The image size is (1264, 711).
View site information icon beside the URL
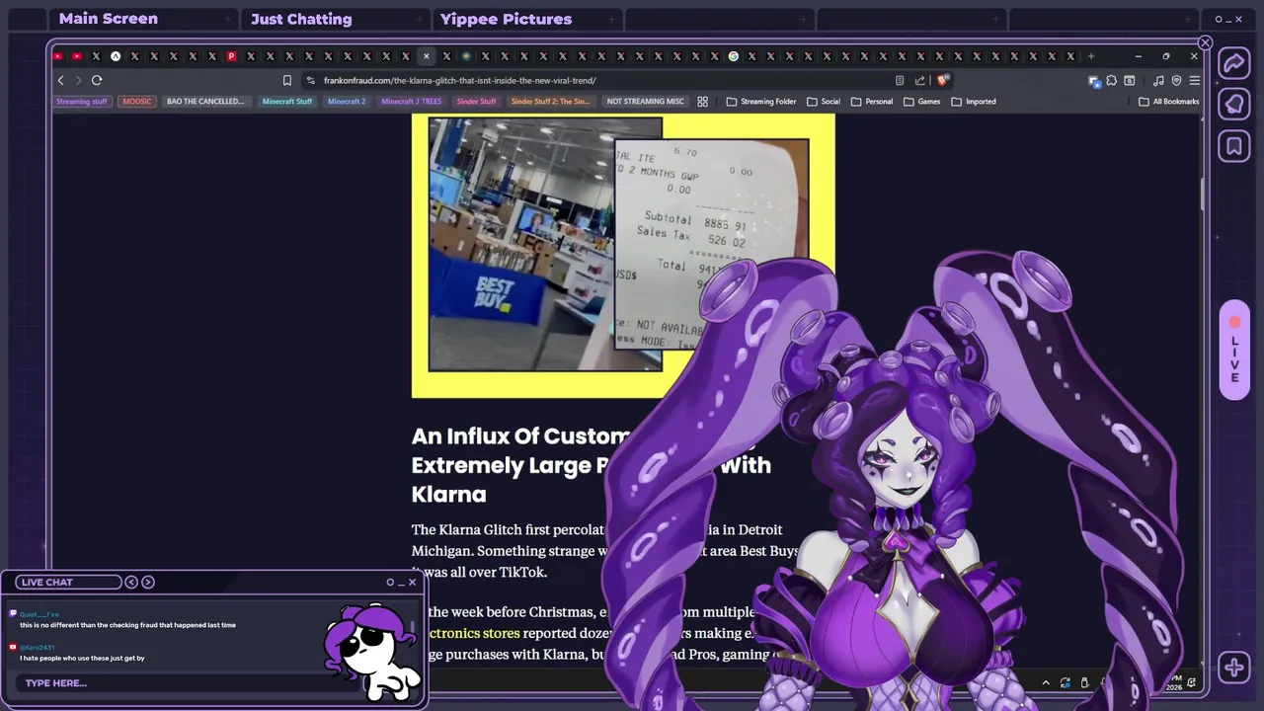click(x=311, y=80)
